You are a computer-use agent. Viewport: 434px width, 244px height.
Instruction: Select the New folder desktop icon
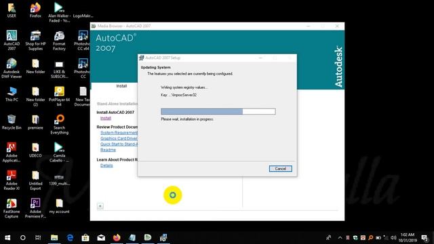pyautogui.click(x=35, y=66)
